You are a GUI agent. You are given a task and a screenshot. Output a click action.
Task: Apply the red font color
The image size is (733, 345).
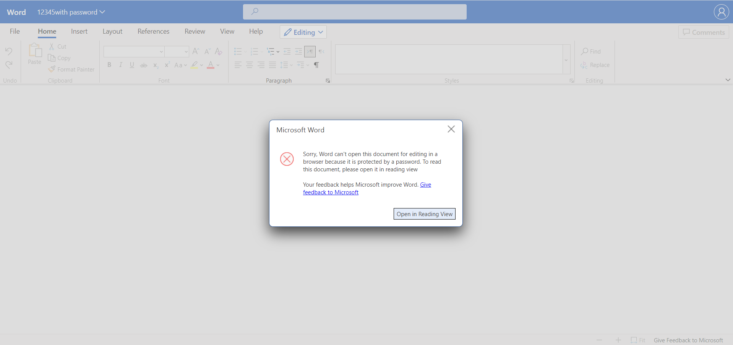point(211,65)
